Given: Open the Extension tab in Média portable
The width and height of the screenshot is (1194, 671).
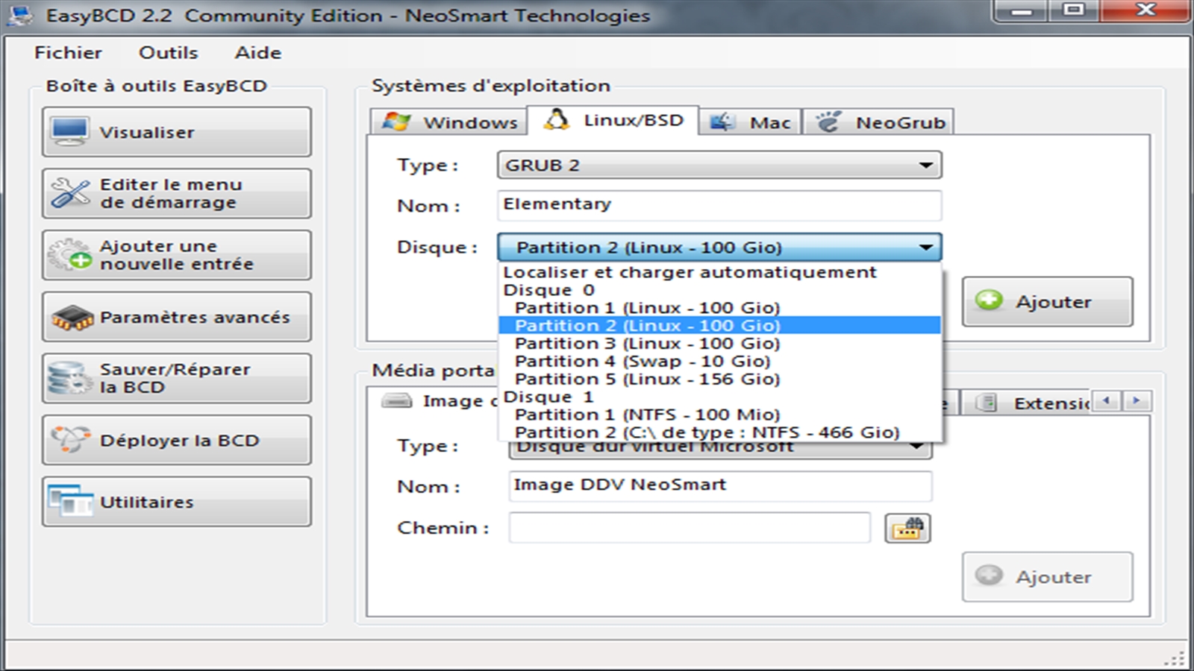Looking at the screenshot, I should pos(1027,403).
